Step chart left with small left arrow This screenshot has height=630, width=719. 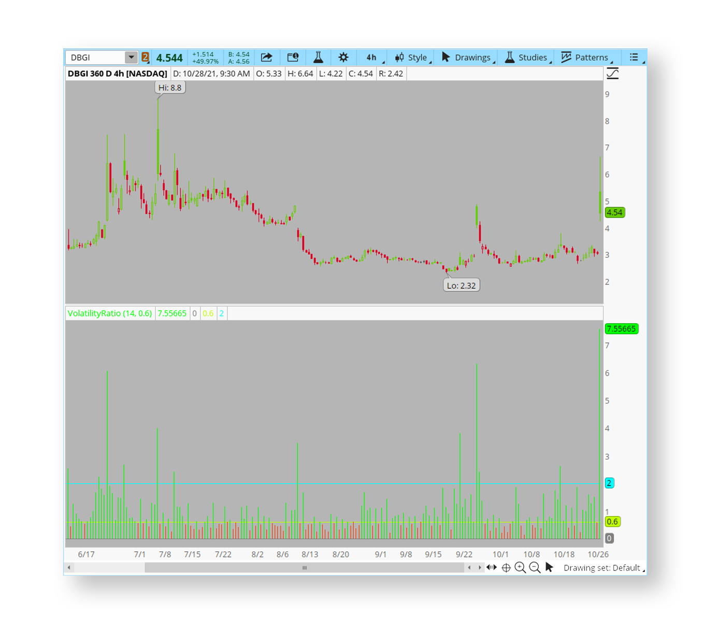[469, 568]
